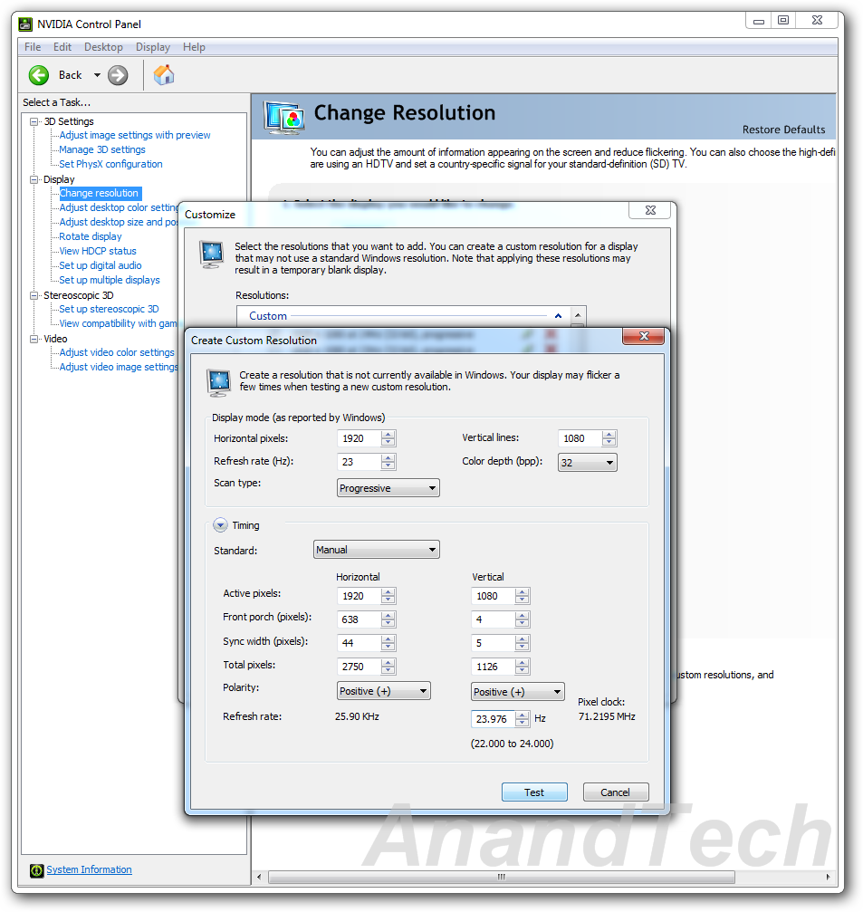Image resolution: width=863 pixels, height=912 pixels.
Task: Go to Home via house icon
Action: [x=163, y=75]
